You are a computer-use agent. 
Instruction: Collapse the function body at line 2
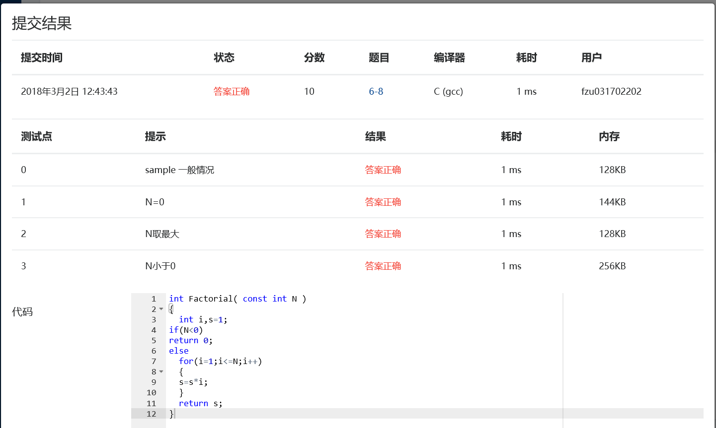click(x=161, y=309)
